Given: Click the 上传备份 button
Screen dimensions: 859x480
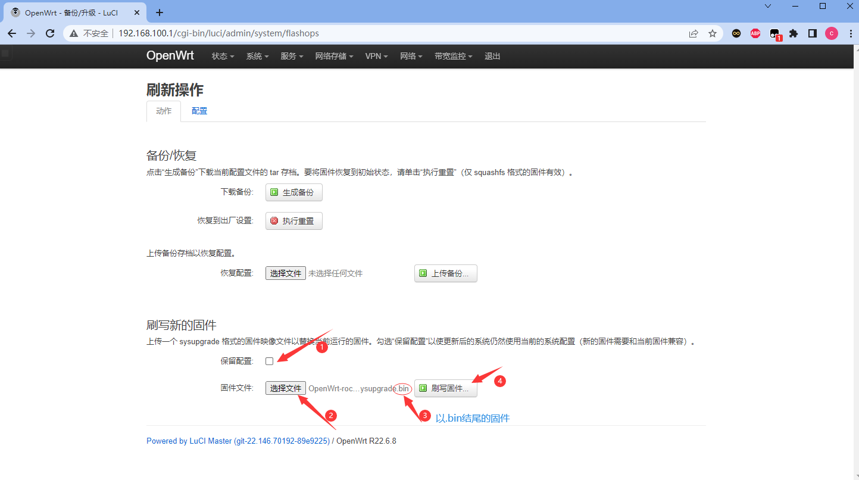Looking at the screenshot, I should (x=446, y=273).
